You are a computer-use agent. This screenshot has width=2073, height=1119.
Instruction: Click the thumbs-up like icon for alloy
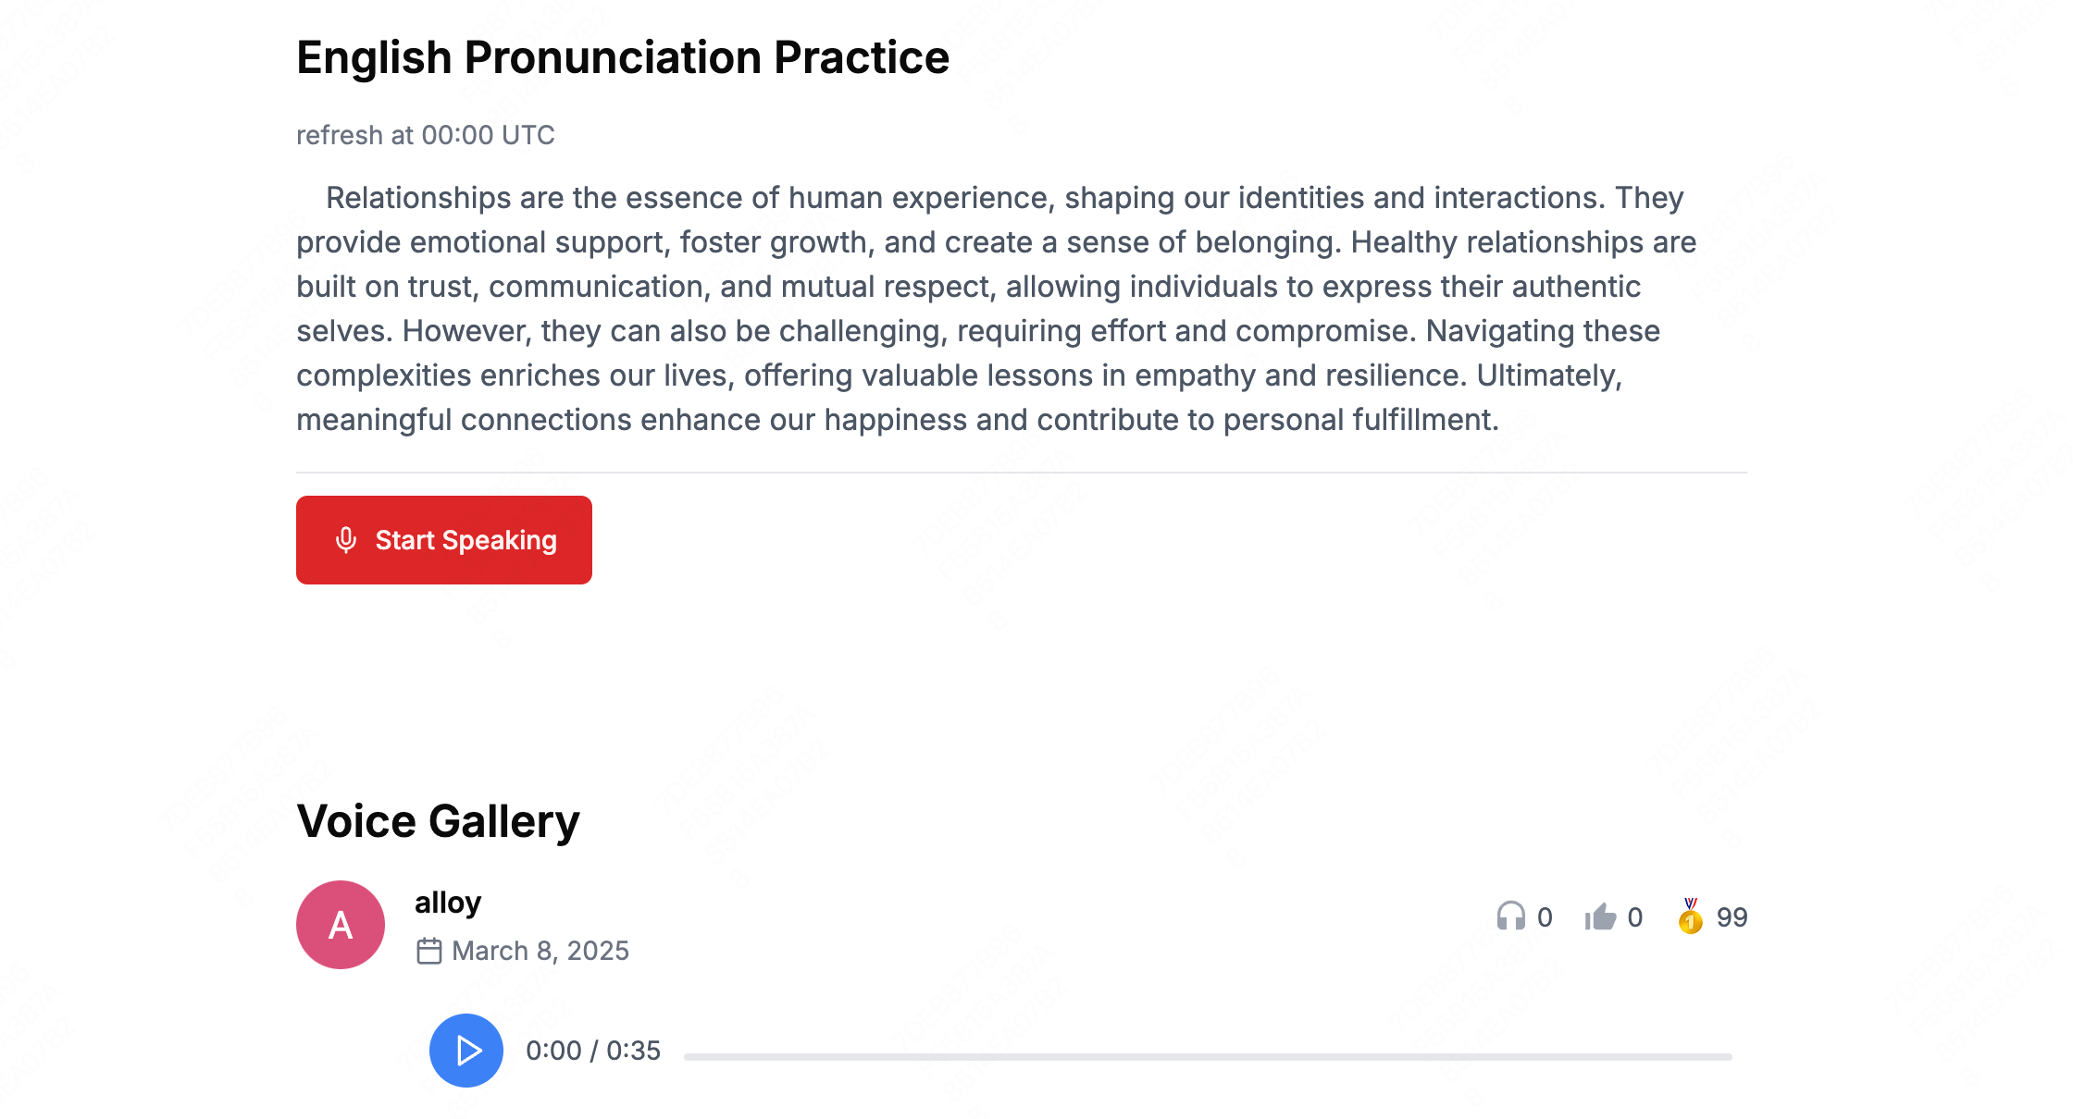[x=1600, y=916]
